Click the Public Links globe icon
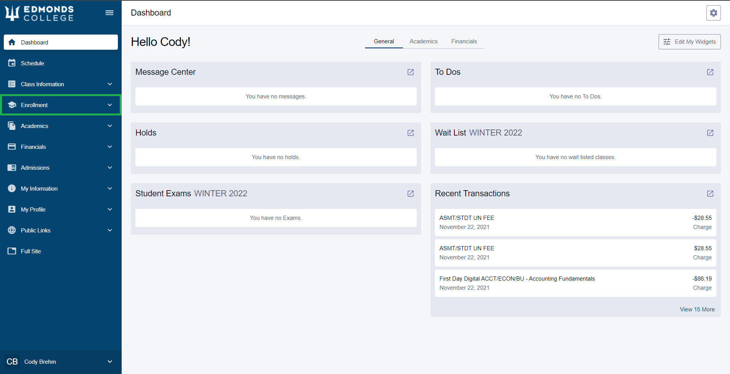The height and width of the screenshot is (374, 730). click(12, 230)
